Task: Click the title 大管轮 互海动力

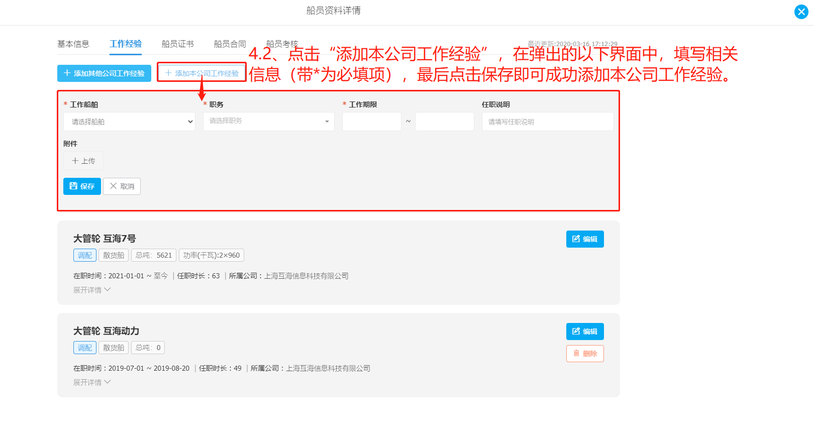Action: (x=107, y=331)
